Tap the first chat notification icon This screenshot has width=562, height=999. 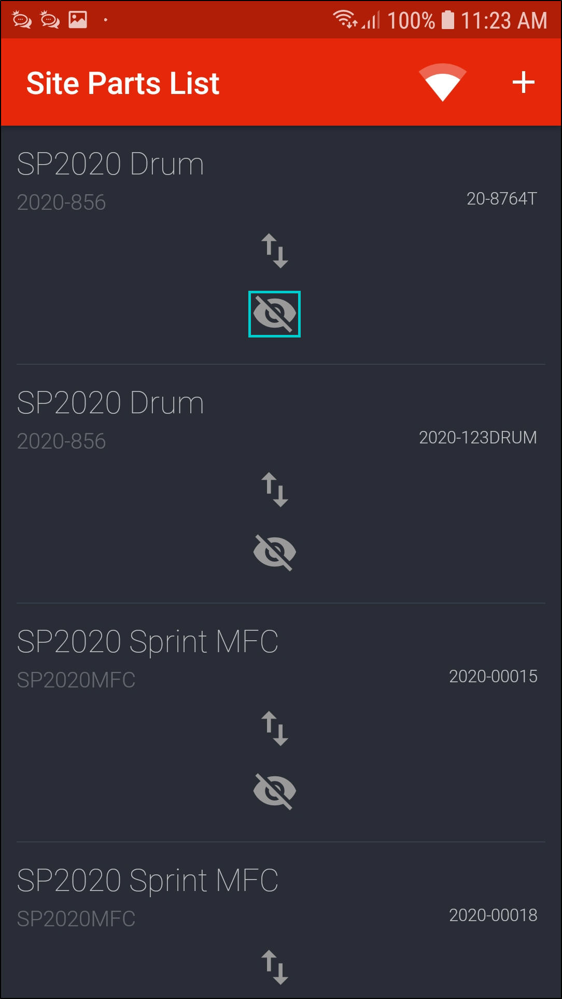22,20
